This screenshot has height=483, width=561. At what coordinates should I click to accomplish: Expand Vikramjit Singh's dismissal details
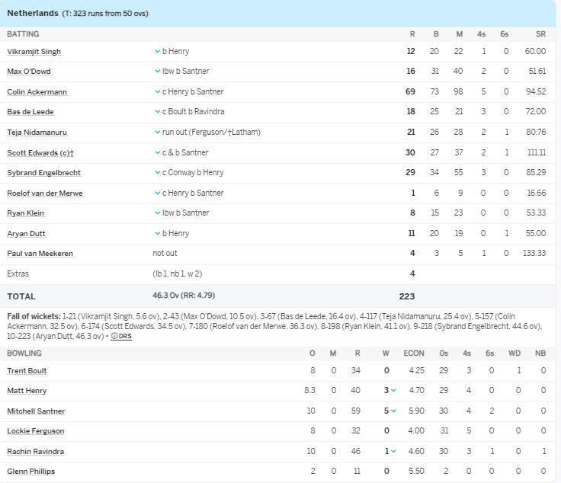156,52
